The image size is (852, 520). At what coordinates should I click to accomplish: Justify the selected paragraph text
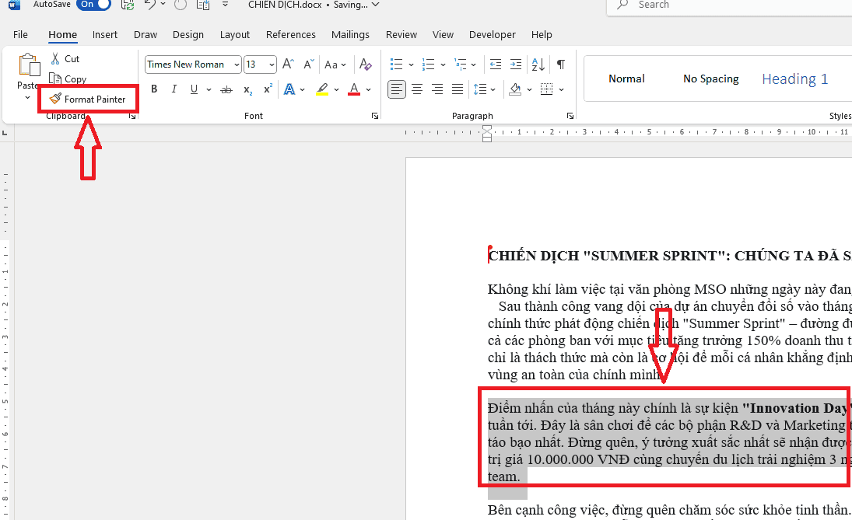(458, 89)
